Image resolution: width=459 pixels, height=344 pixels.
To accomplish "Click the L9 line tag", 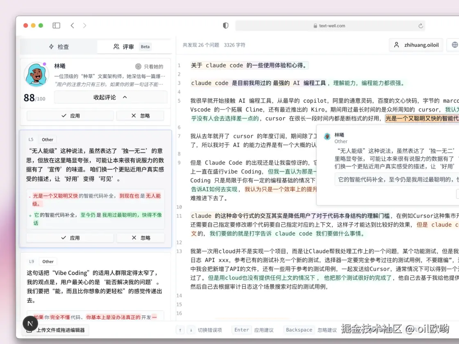I will (32, 262).
